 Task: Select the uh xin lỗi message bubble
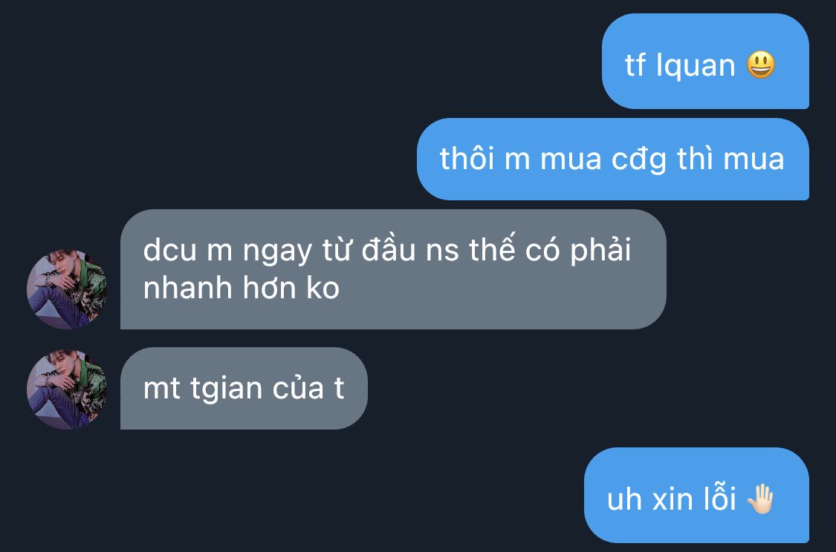coord(697,495)
